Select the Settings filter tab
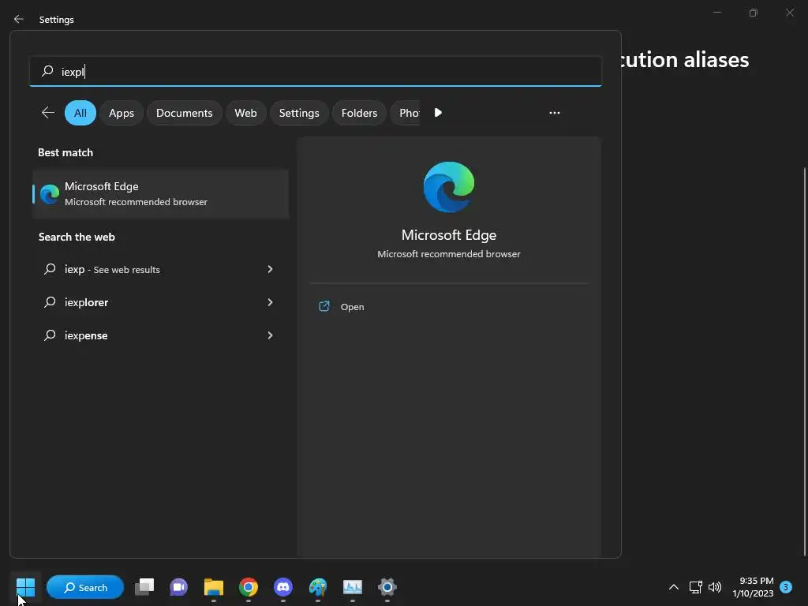 pyautogui.click(x=299, y=113)
